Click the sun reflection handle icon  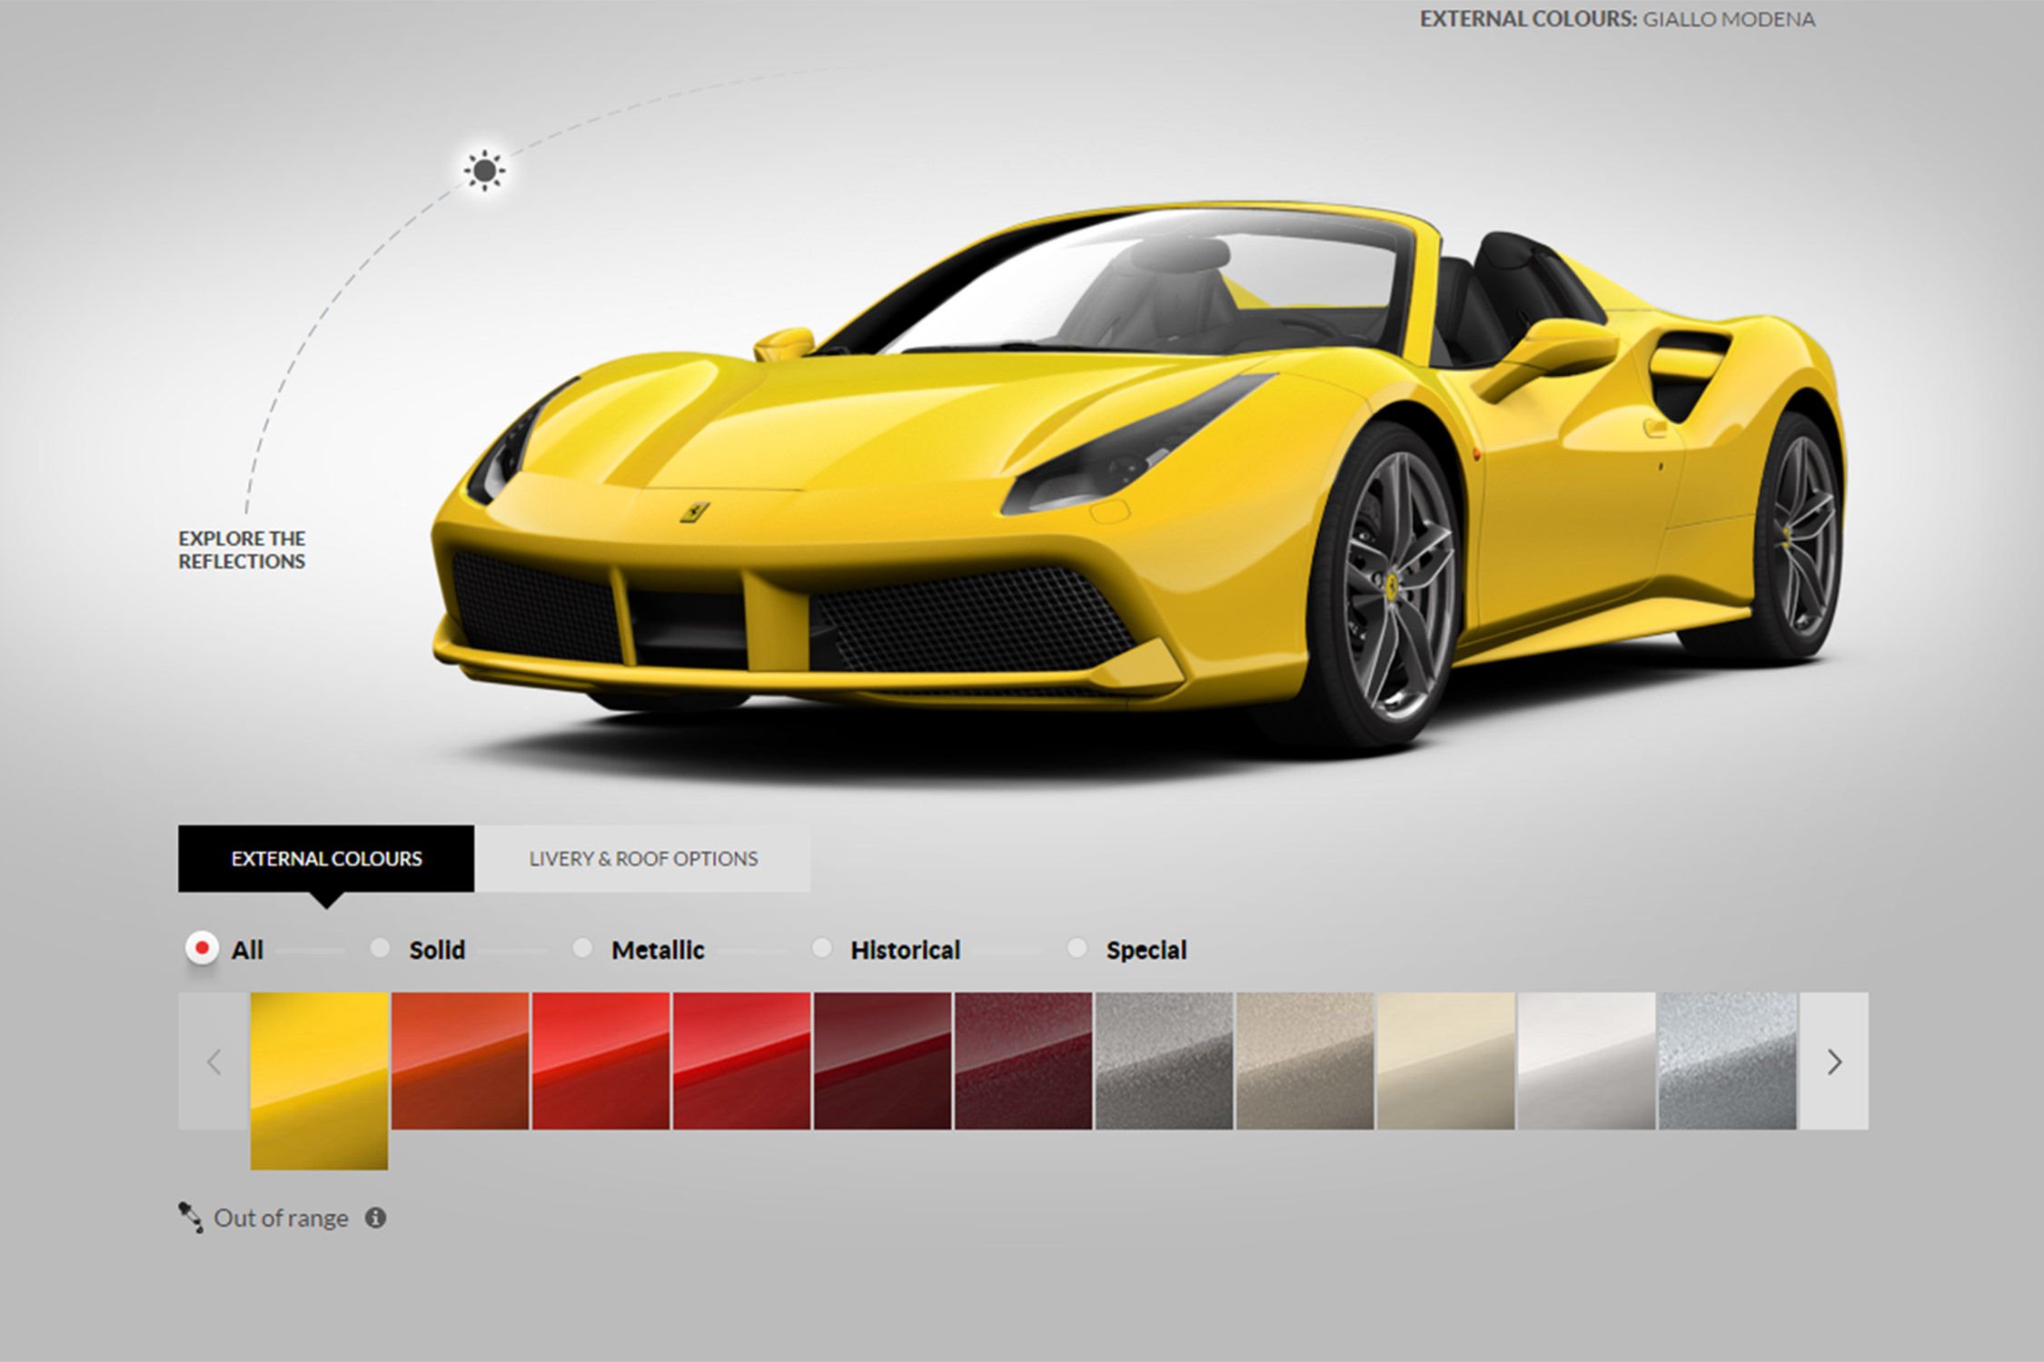click(484, 170)
